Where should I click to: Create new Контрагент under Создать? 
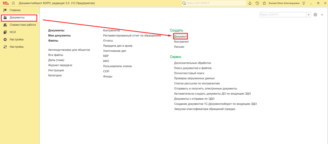[x=182, y=42]
